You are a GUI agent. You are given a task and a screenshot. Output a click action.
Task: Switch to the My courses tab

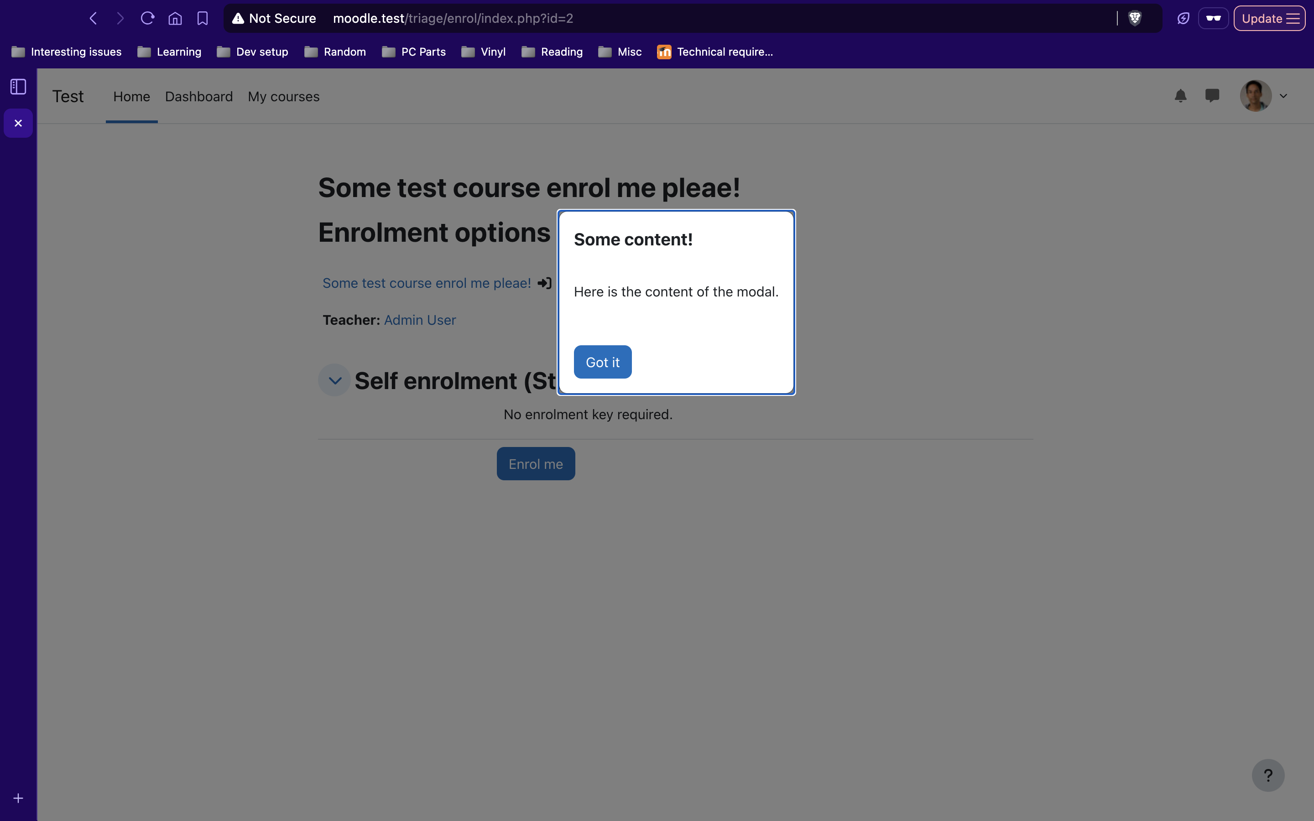(283, 96)
